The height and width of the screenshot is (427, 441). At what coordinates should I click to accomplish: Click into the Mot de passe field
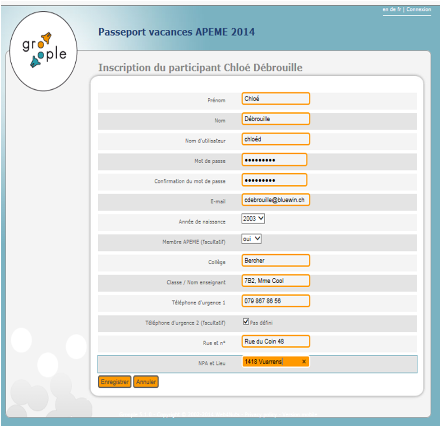click(x=274, y=160)
